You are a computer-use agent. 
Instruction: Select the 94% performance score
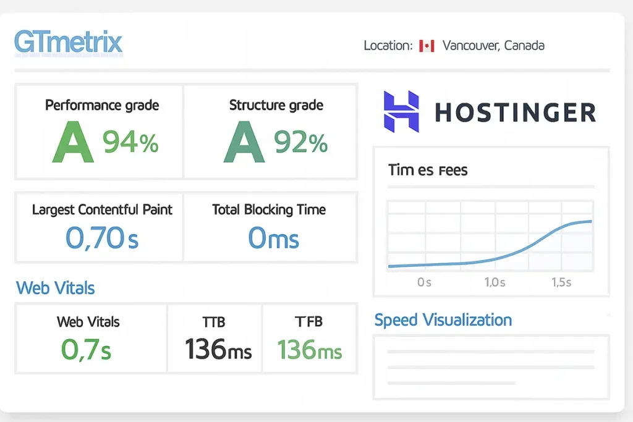(130, 142)
